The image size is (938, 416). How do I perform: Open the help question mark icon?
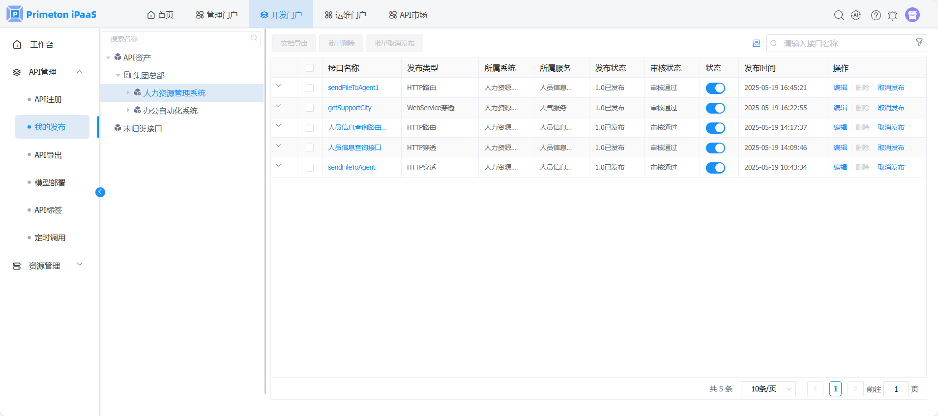coord(876,15)
